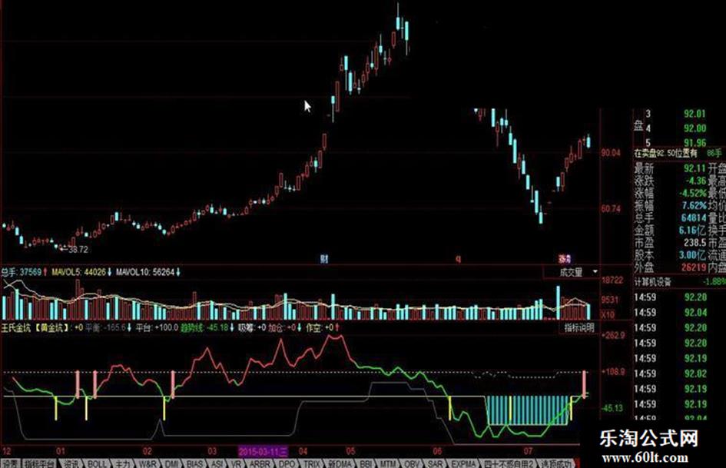Image resolution: width=726 pixels, height=468 pixels.
Task: Click the 财 marker below the chart
Action: point(324,258)
